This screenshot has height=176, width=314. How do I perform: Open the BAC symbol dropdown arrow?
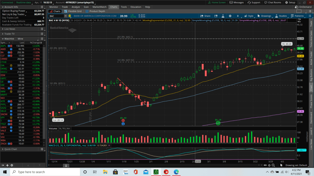(x=66, y=16)
